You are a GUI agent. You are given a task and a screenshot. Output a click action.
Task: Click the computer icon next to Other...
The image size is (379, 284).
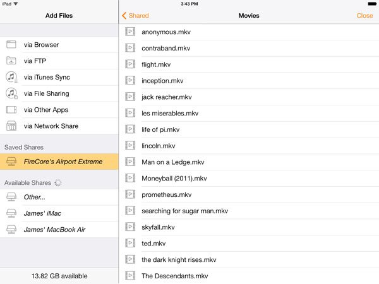[11, 197]
